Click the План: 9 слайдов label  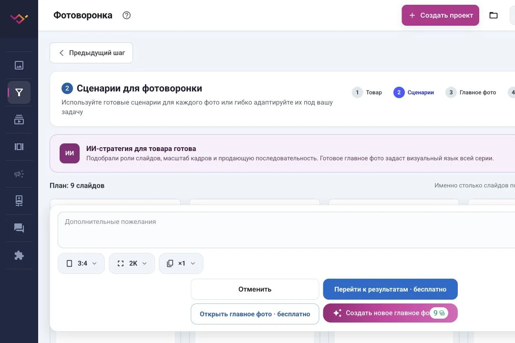[x=77, y=185]
